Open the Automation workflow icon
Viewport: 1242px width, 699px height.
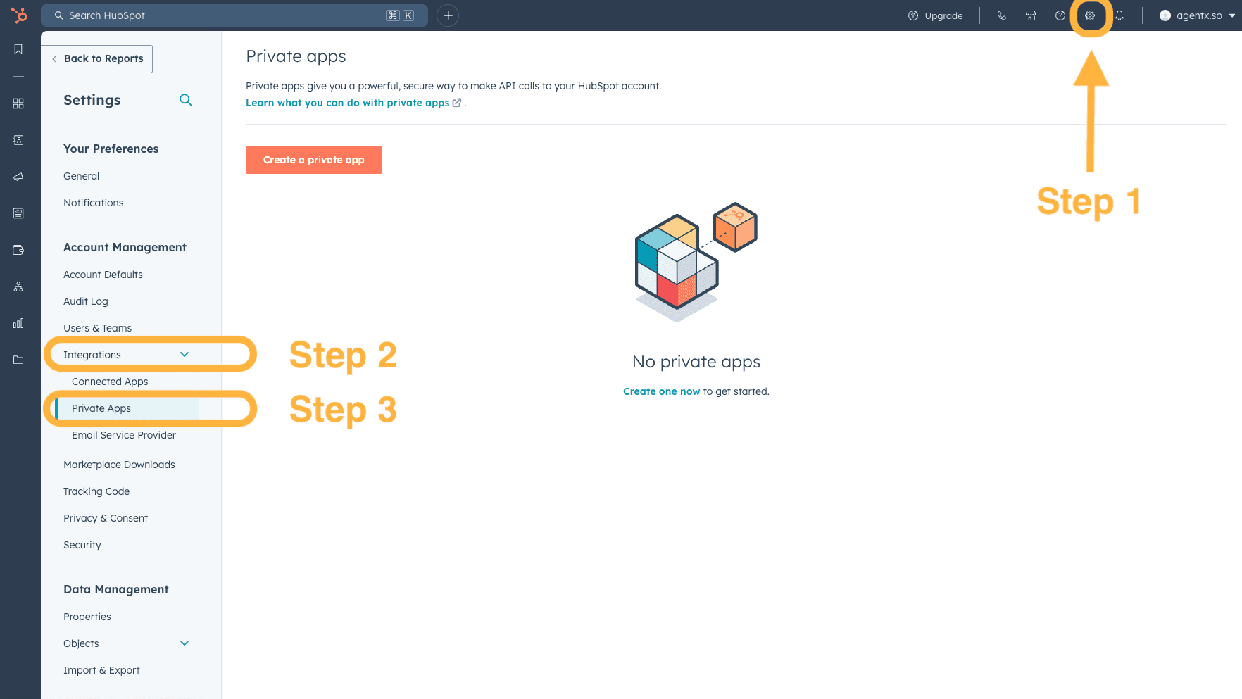[18, 286]
